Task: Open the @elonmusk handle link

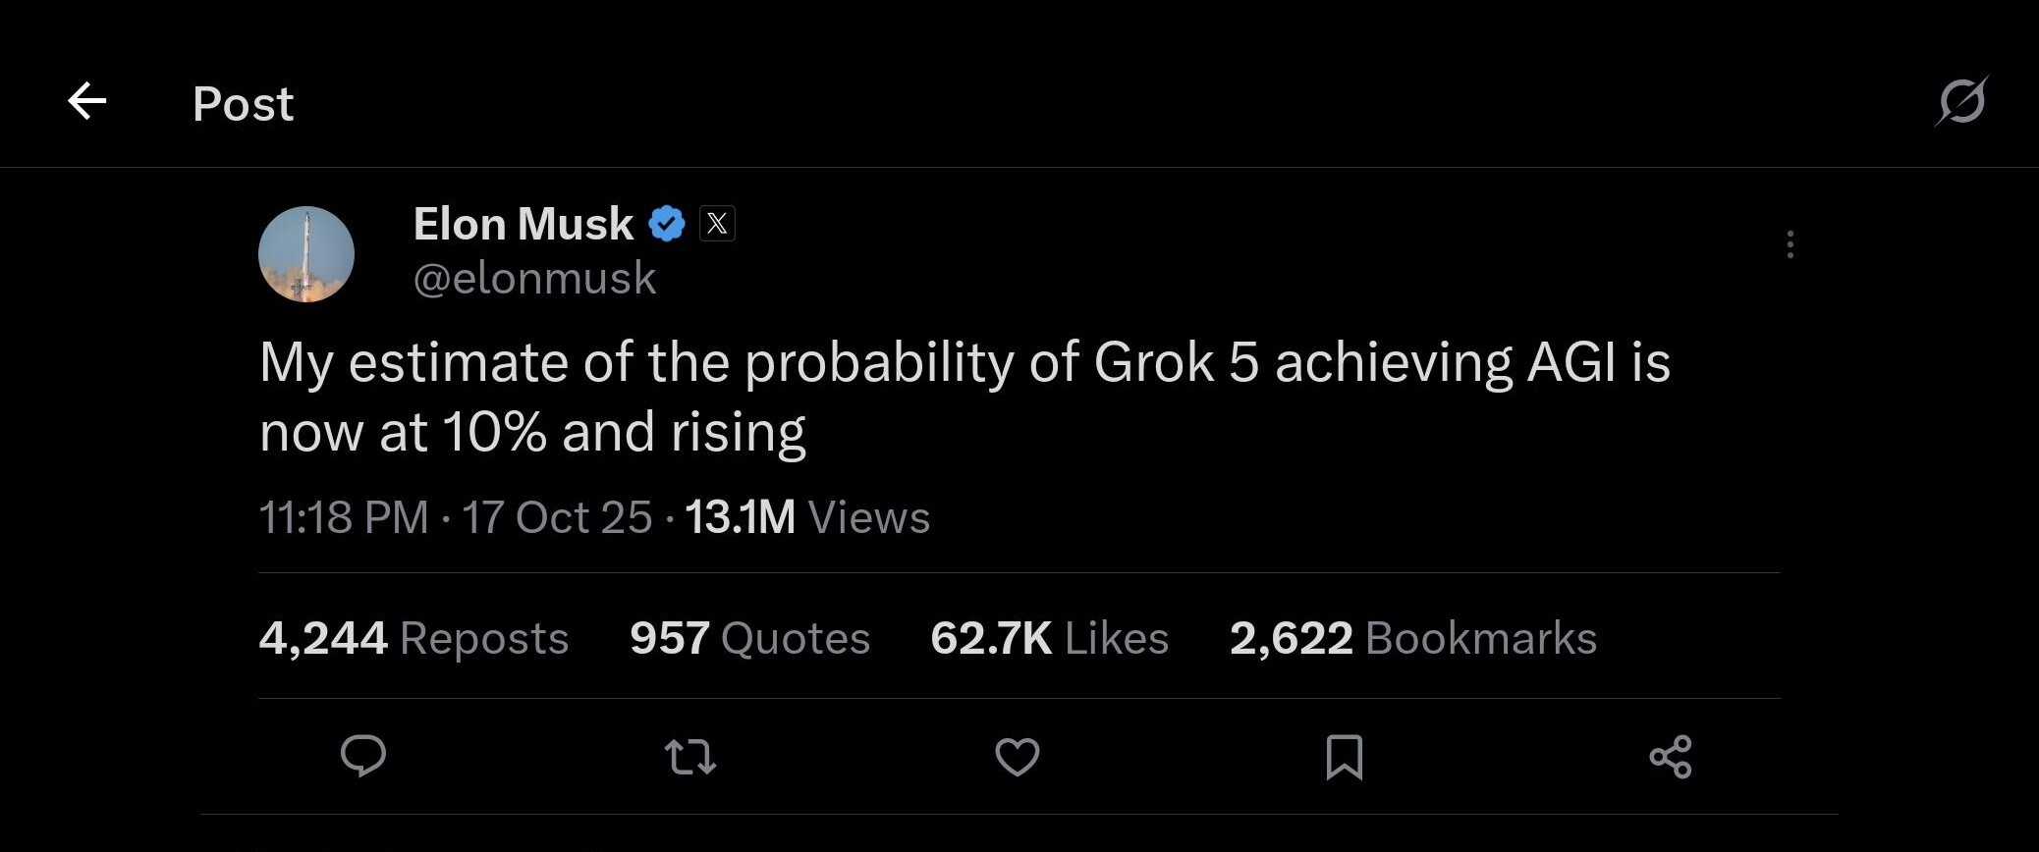Action: (534, 279)
